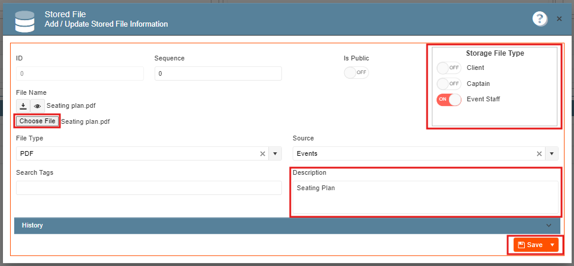The height and width of the screenshot is (266, 574).
Task: Enable the Captain storage type toggle
Action: [449, 84]
